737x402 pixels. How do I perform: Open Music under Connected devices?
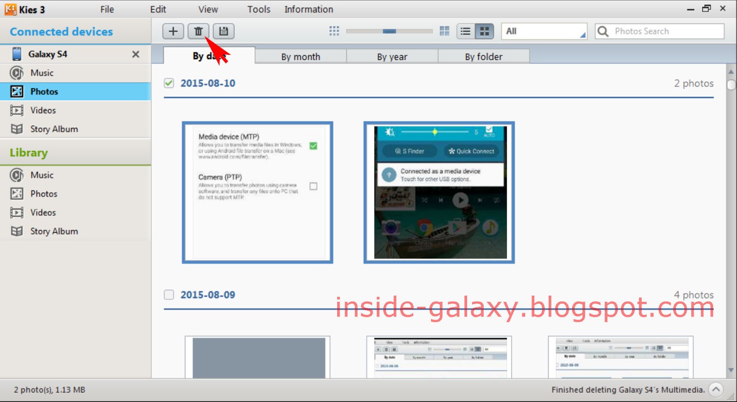[76, 73]
